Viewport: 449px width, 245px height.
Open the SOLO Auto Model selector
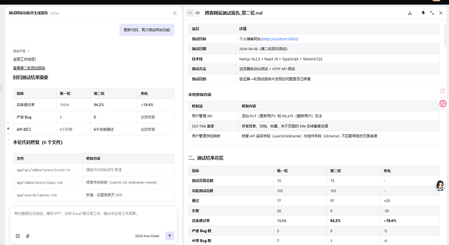[147, 236]
